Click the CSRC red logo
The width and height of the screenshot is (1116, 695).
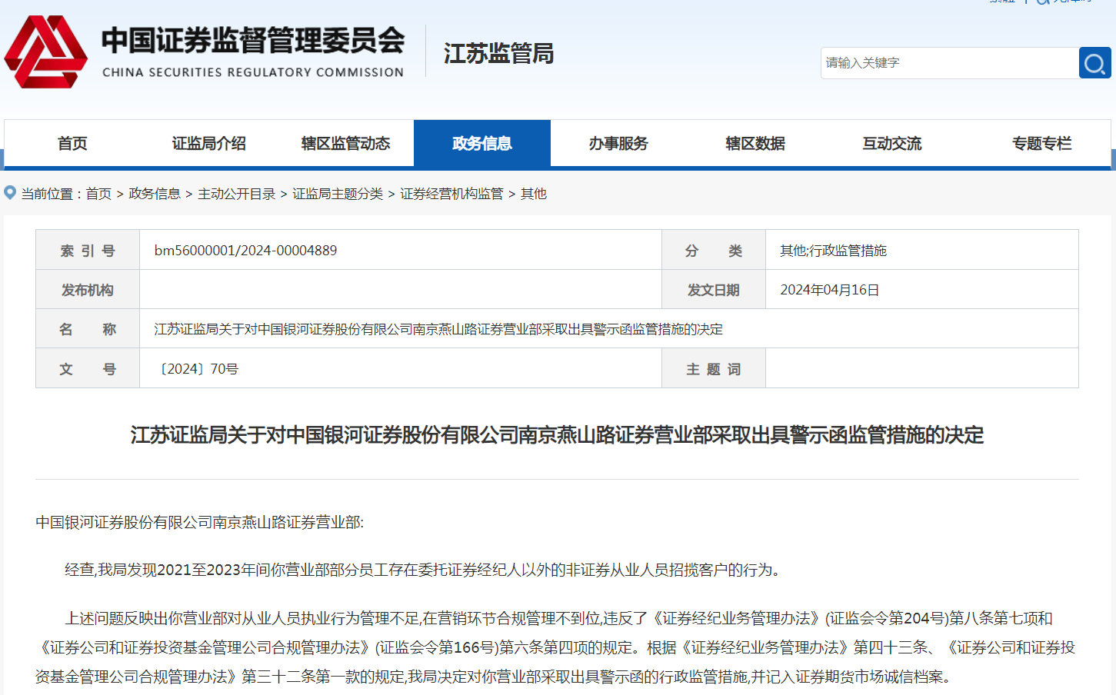pos(46,50)
